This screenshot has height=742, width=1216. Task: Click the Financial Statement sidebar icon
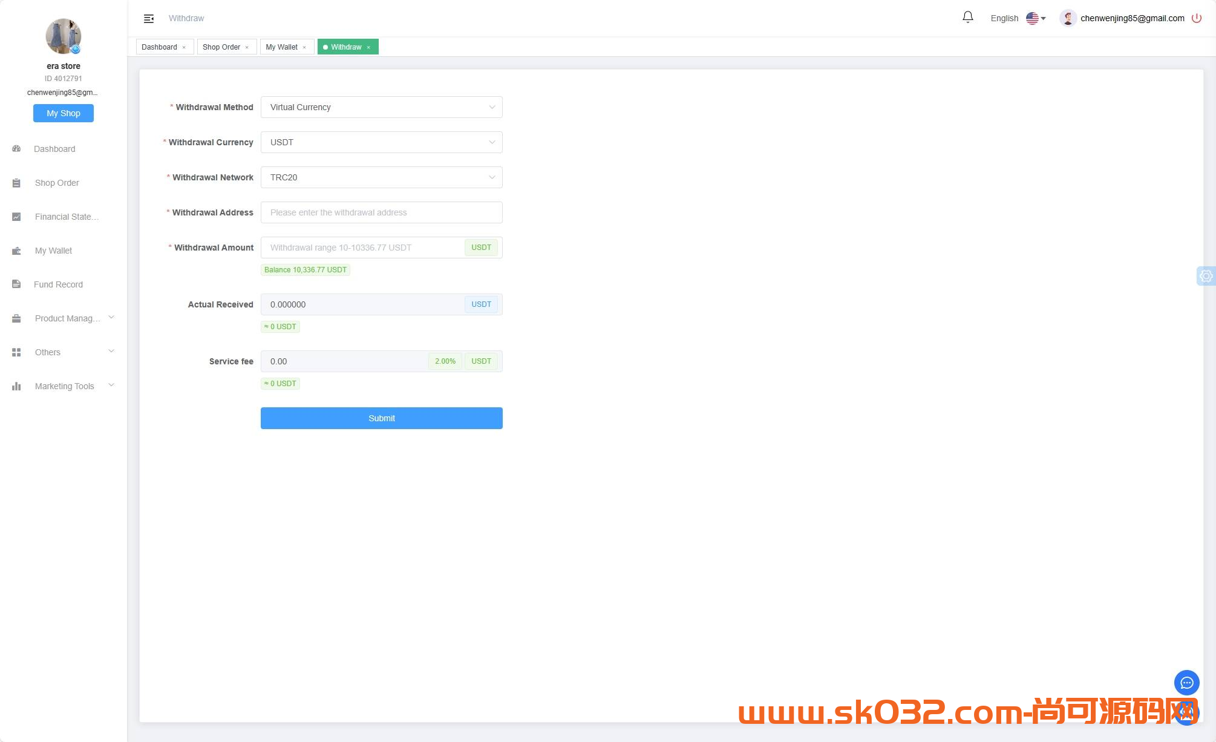16,216
